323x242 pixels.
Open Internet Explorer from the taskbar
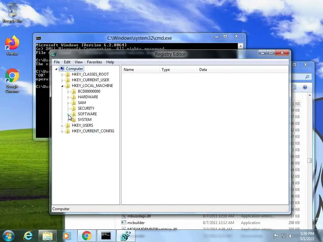point(28,236)
